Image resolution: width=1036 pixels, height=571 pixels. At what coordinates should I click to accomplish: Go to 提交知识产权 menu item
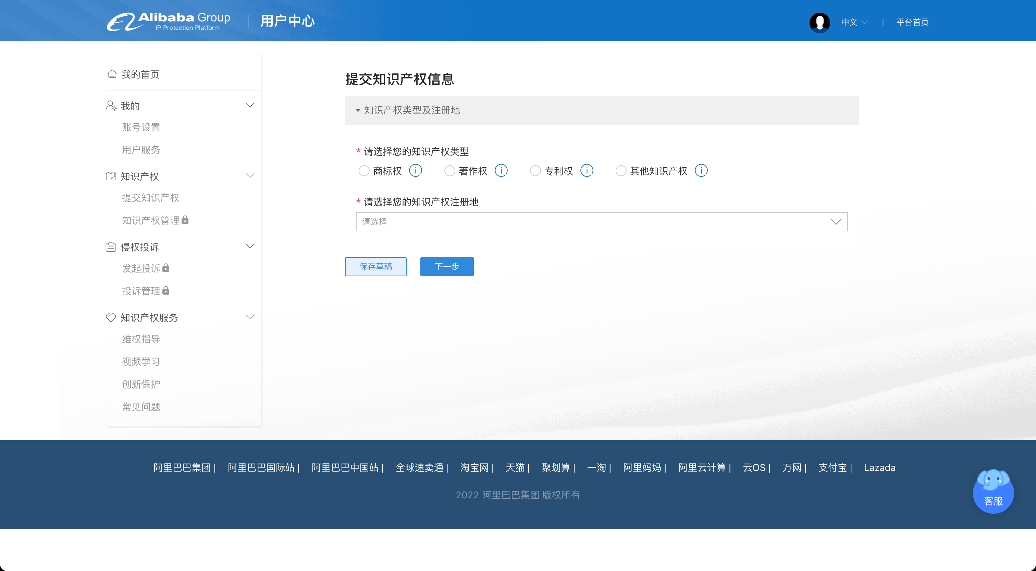(150, 197)
